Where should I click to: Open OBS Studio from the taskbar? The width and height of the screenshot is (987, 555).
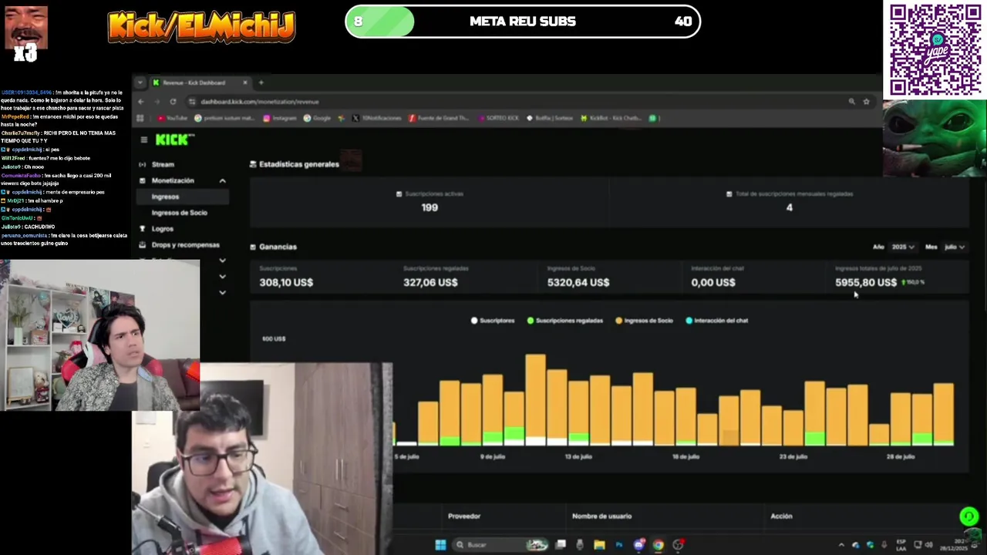(678, 545)
